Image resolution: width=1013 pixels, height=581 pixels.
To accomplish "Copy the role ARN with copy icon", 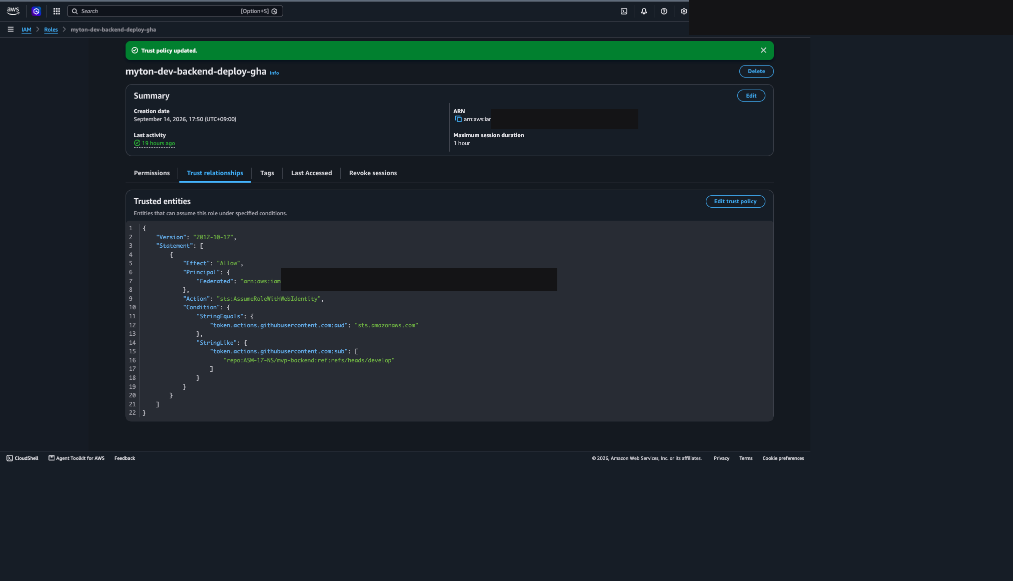I will [x=458, y=119].
